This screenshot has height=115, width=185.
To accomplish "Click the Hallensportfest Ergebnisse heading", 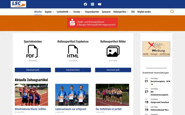I will (73, 41).
